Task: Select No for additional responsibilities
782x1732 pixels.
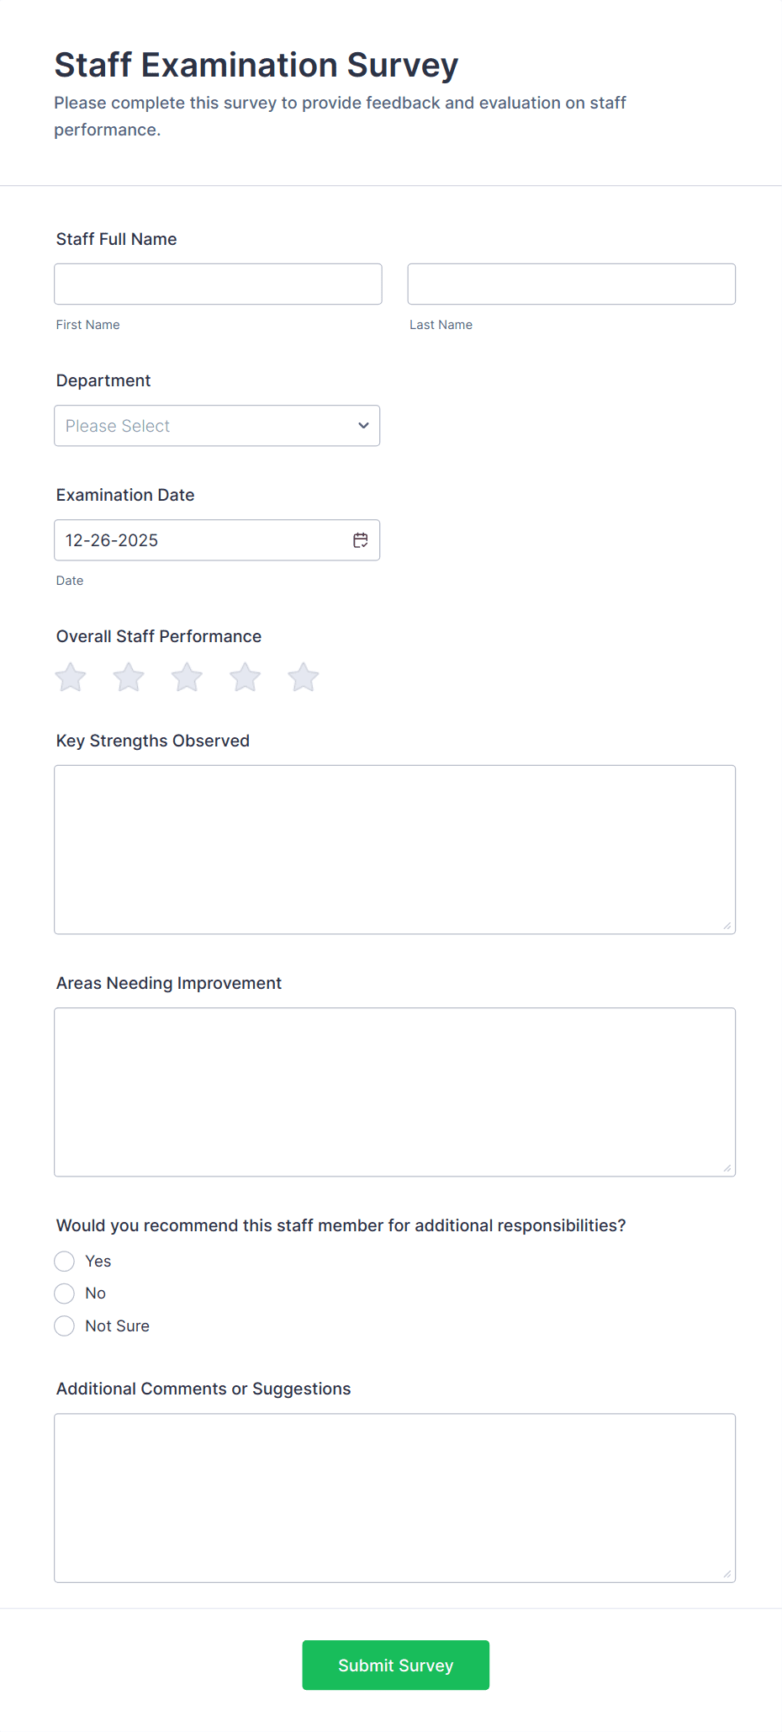Action: point(64,1293)
